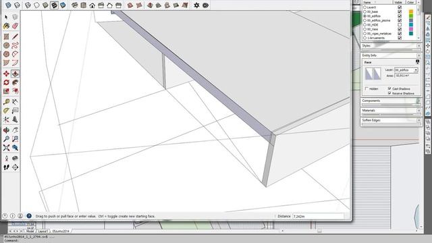Select the Zoom magnifier tool
Viewport: 432px width, 243px height.
6,139
